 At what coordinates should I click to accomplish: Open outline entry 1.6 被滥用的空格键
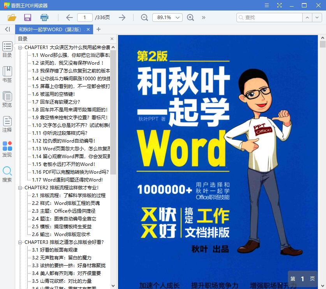point(53,94)
